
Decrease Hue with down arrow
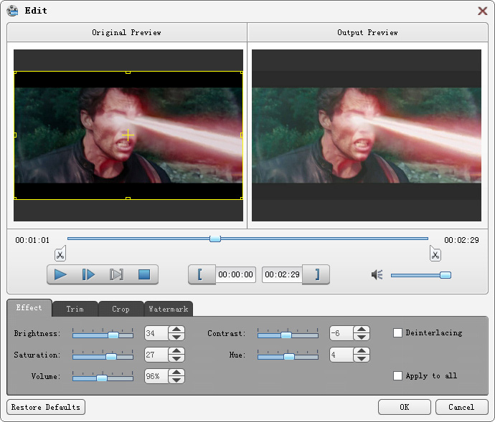click(x=362, y=358)
